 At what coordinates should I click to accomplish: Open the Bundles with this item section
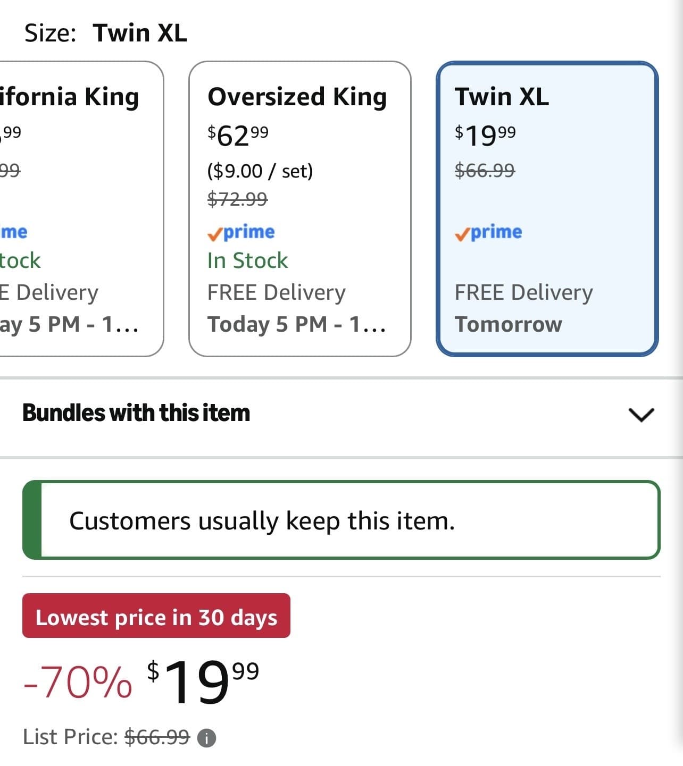[341, 414]
